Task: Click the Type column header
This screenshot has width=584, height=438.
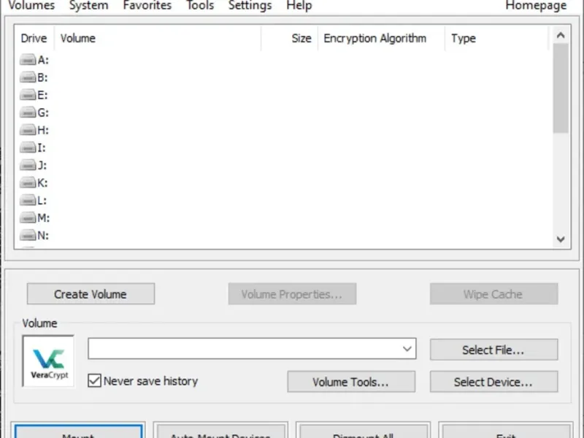Action: point(496,38)
